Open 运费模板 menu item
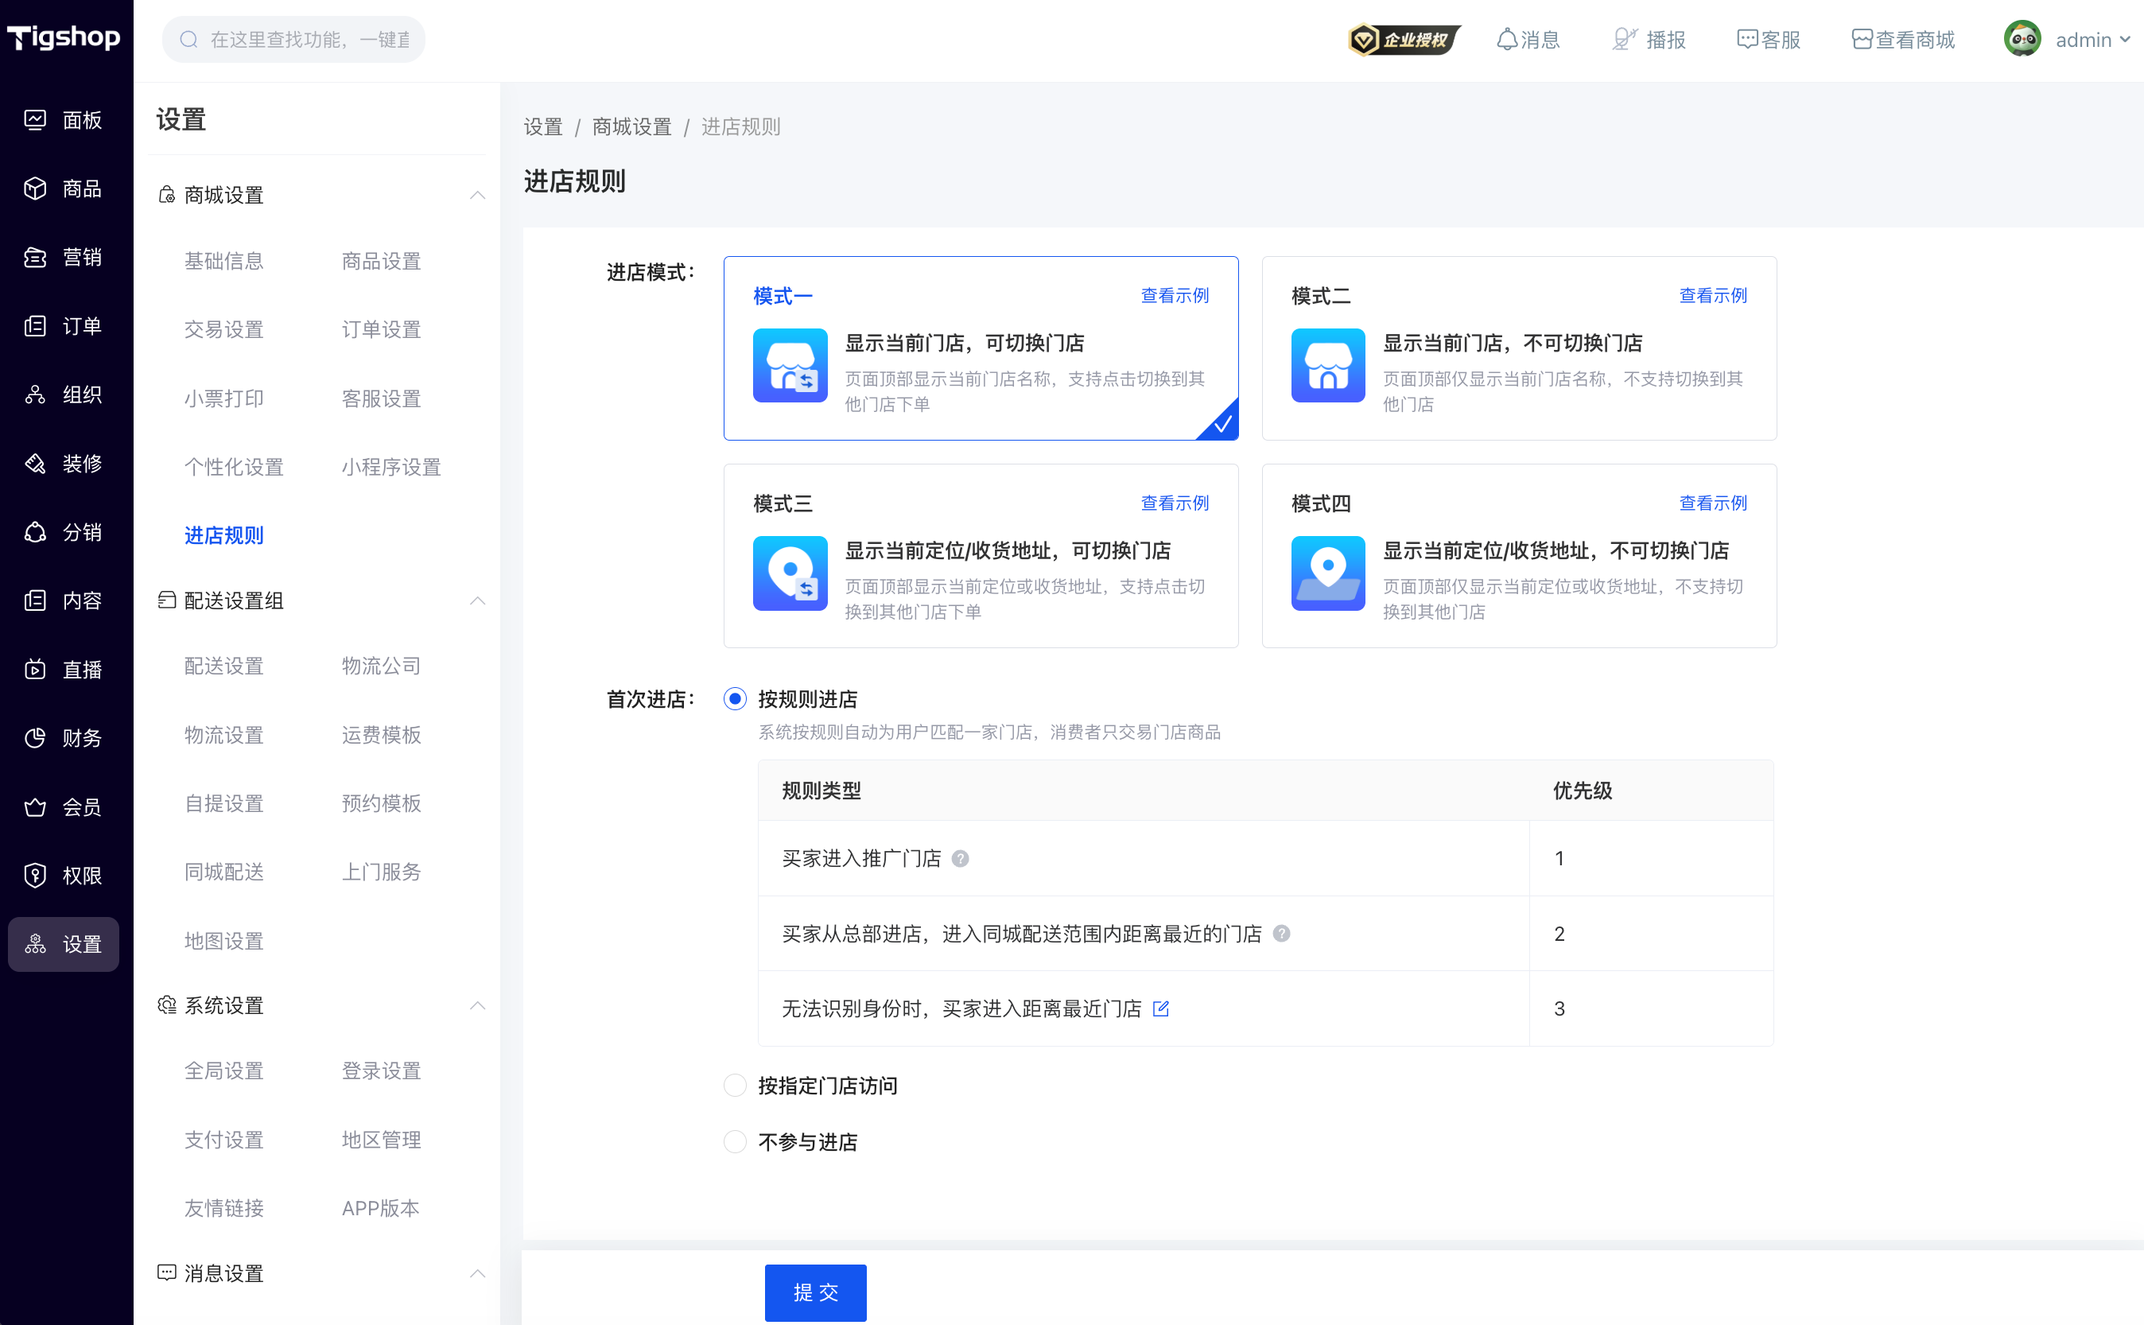The width and height of the screenshot is (2144, 1325). (381, 734)
